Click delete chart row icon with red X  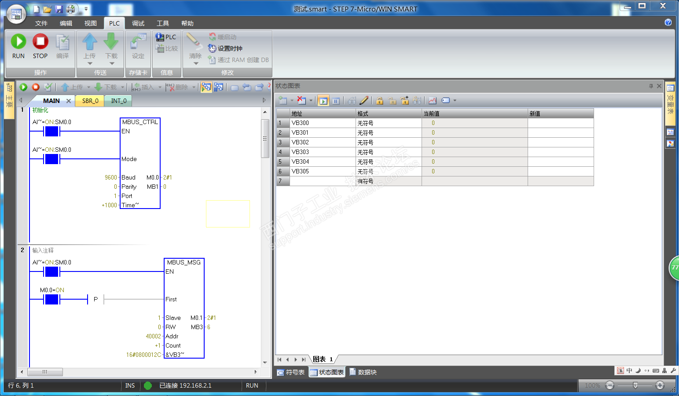click(x=301, y=101)
